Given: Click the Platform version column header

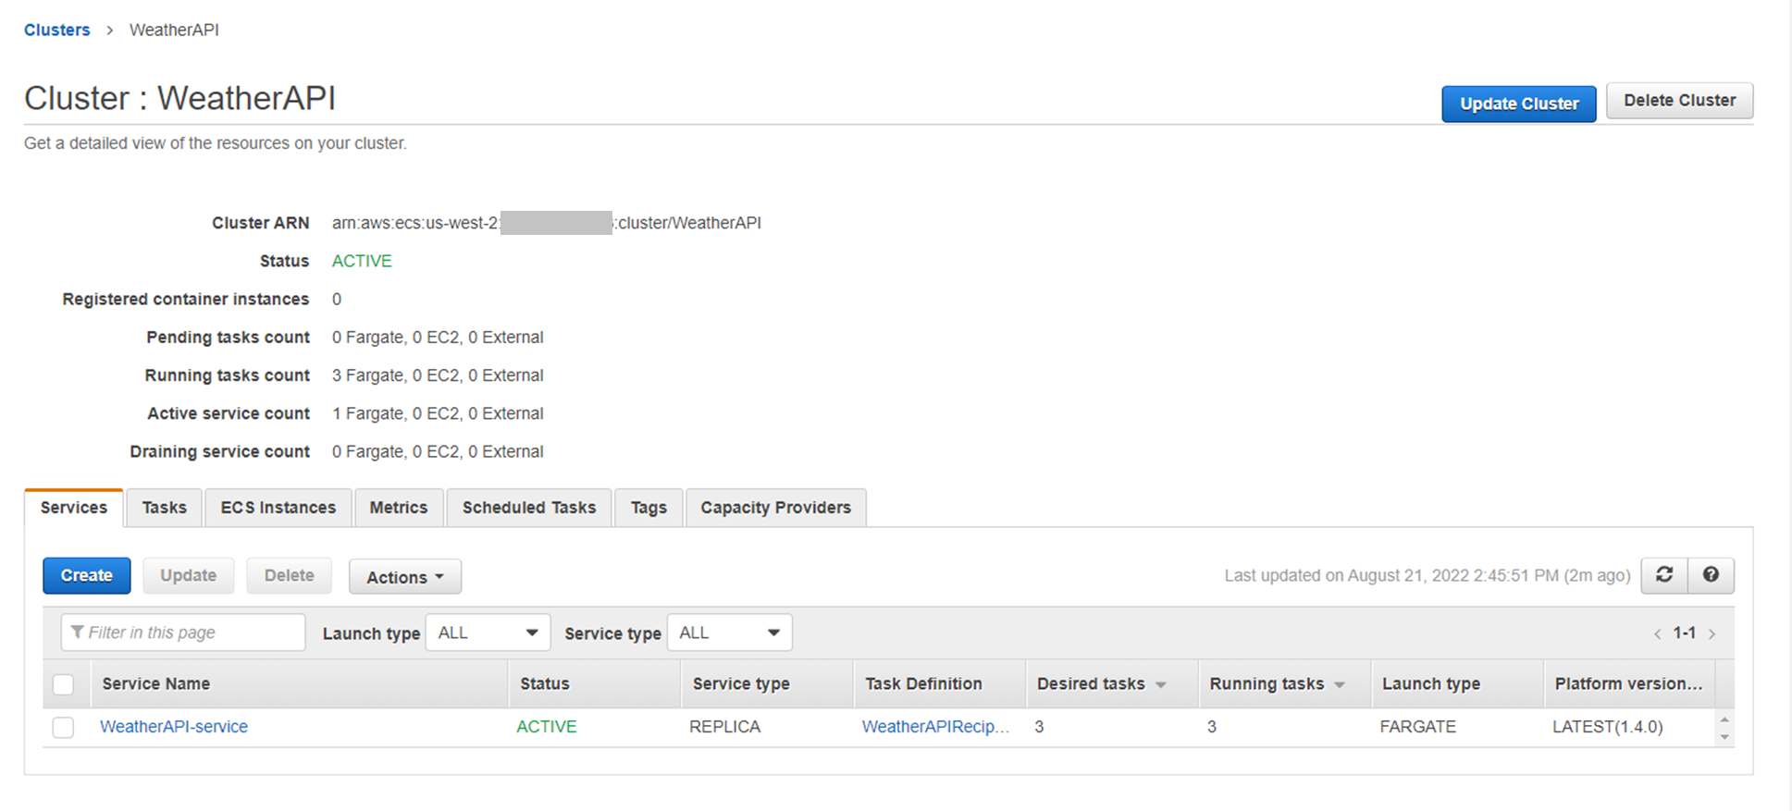Looking at the screenshot, I should (1629, 684).
